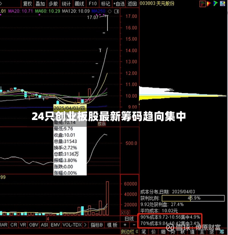Switch to the ASI indicator tab
The image size is (228, 235).
pos(44,225)
